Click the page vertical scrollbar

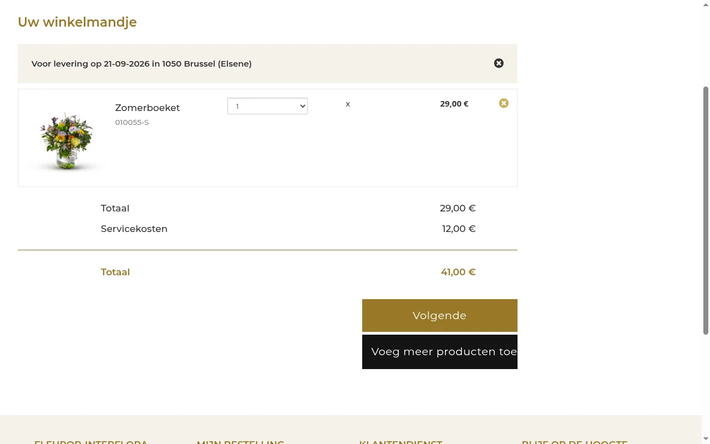tap(706, 211)
